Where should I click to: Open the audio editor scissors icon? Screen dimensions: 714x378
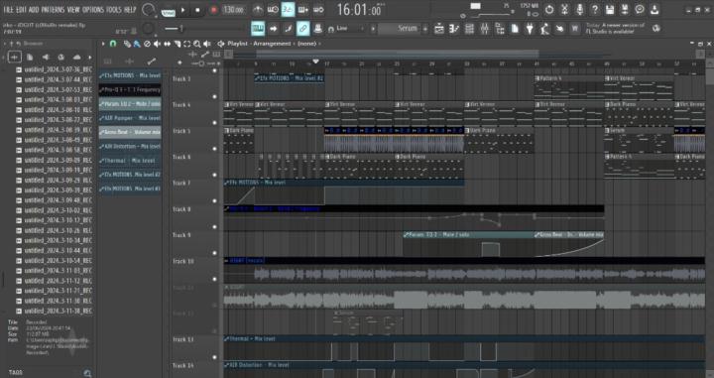[564, 10]
